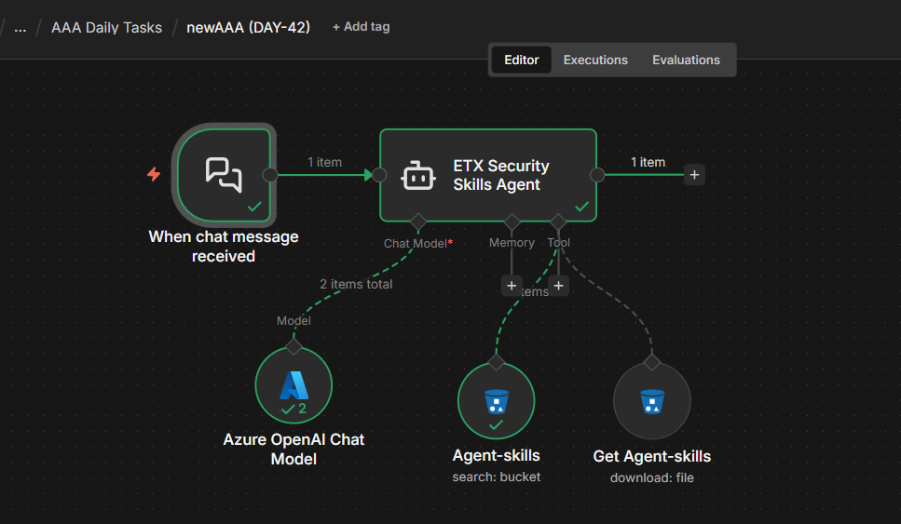Click the red lightning trigger icon
The image size is (901, 524).
(x=154, y=174)
